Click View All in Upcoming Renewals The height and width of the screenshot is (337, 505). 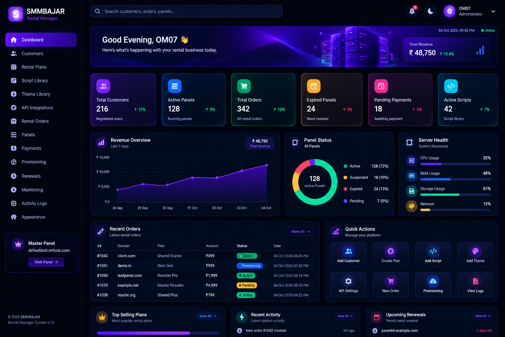pyautogui.click(x=483, y=316)
